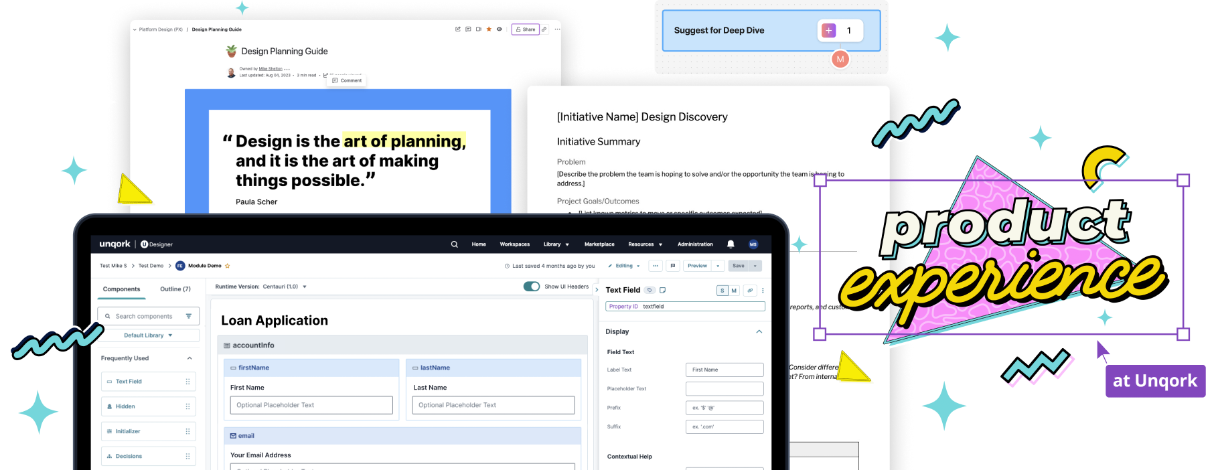
Task: Expand the Platform Design (PX) breadcrumb chevron
Action: [135, 29]
